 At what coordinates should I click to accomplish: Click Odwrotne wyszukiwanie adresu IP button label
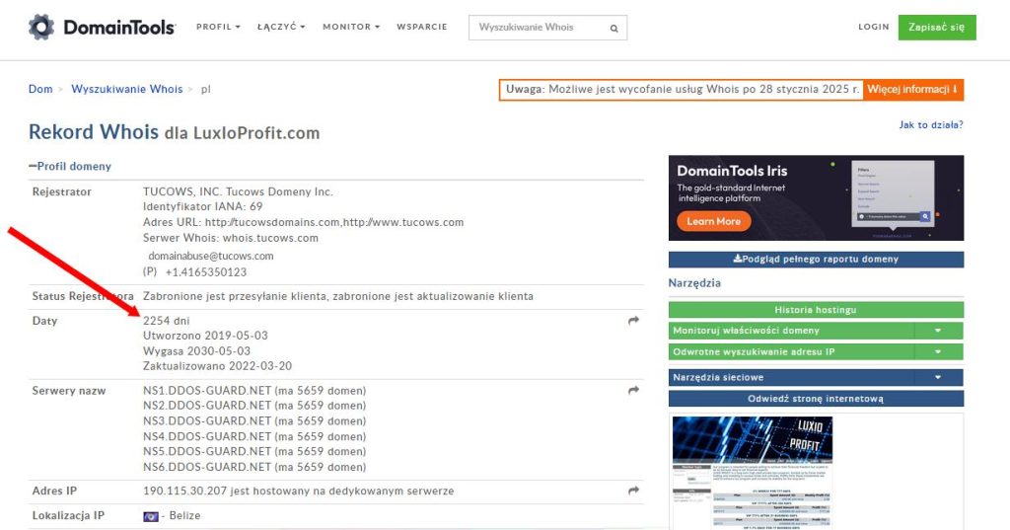click(x=754, y=352)
